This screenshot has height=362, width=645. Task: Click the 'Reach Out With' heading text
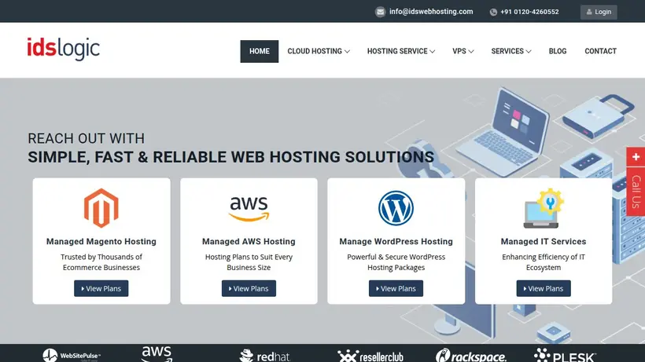(87, 138)
